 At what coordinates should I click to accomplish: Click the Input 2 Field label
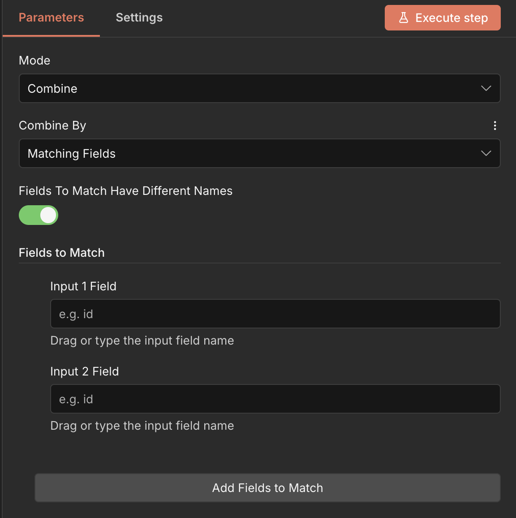click(x=85, y=371)
